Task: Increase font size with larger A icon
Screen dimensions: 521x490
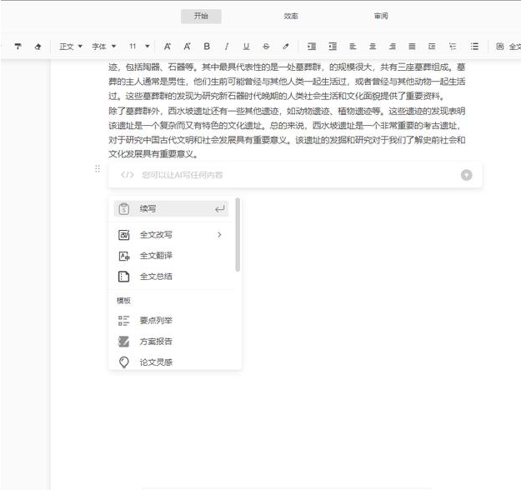Action: pyautogui.click(x=167, y=47)
